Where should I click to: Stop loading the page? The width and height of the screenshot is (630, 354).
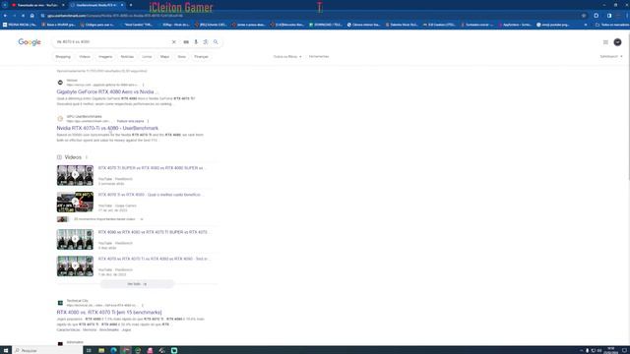[23, 16]
